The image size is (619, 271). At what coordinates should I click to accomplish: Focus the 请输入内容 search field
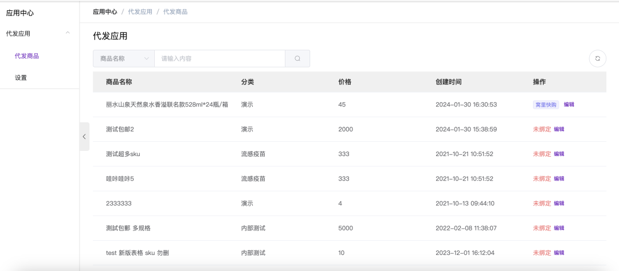[220, 58]
